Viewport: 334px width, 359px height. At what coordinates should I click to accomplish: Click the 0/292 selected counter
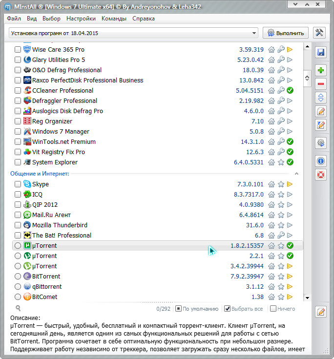[x=163, y=309]
